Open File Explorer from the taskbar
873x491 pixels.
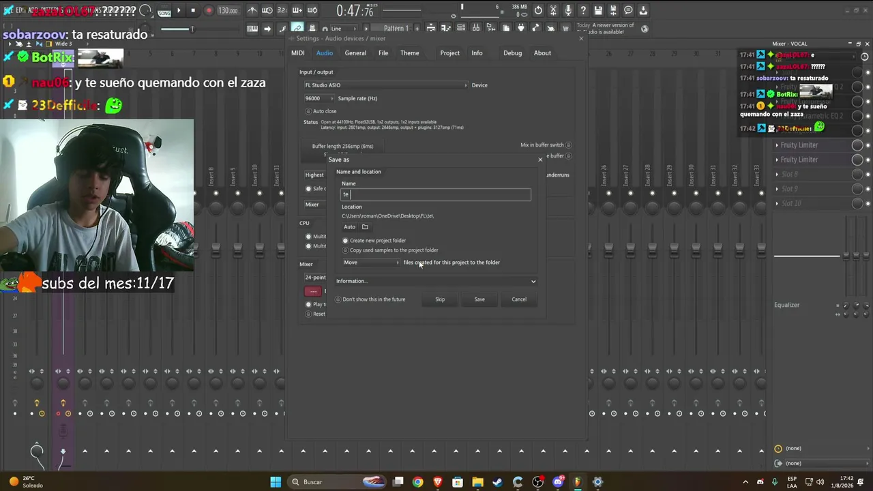coord(478,482)
